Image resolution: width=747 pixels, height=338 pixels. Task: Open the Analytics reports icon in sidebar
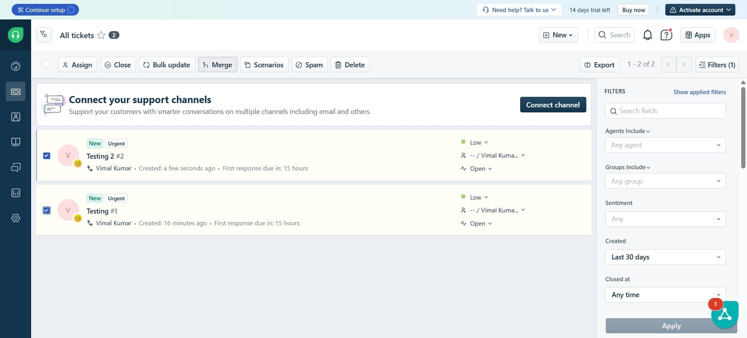tap(16, 193)
